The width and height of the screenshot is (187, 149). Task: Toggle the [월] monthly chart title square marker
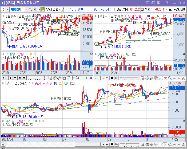[3, 16]
